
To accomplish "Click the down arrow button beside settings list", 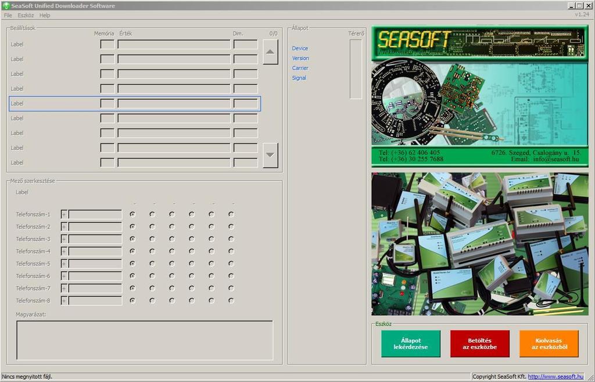I will point(270,155).
